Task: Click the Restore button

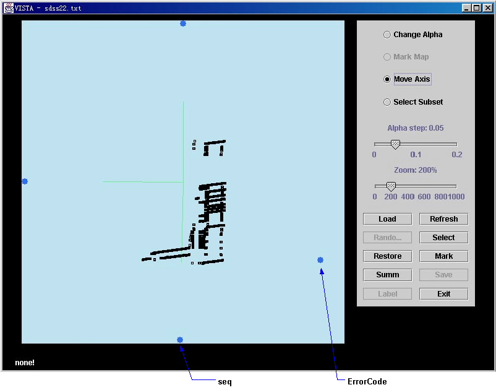Action: 387,256
